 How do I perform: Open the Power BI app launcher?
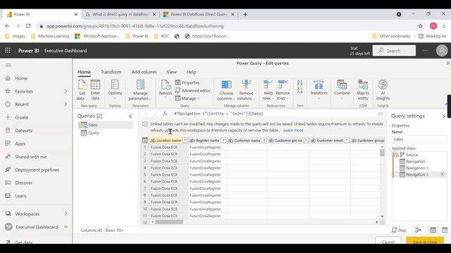click(x=8, y=51)
